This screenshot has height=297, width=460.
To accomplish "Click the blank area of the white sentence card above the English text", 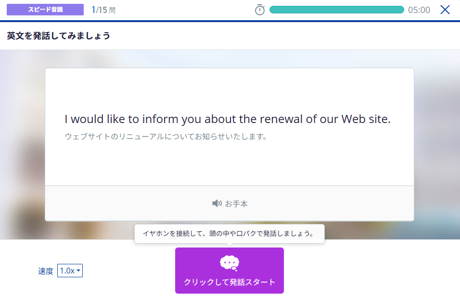I will [229, 89].
